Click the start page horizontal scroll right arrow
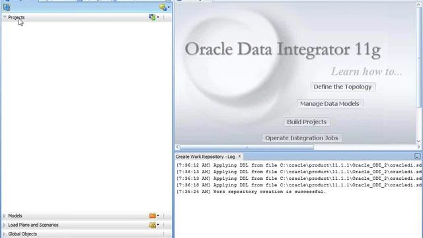The image size is (423, 238). pyautogui.click(x=418, y=147)
